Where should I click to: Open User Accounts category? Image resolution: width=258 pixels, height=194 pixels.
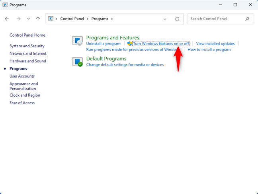[22, 76]
